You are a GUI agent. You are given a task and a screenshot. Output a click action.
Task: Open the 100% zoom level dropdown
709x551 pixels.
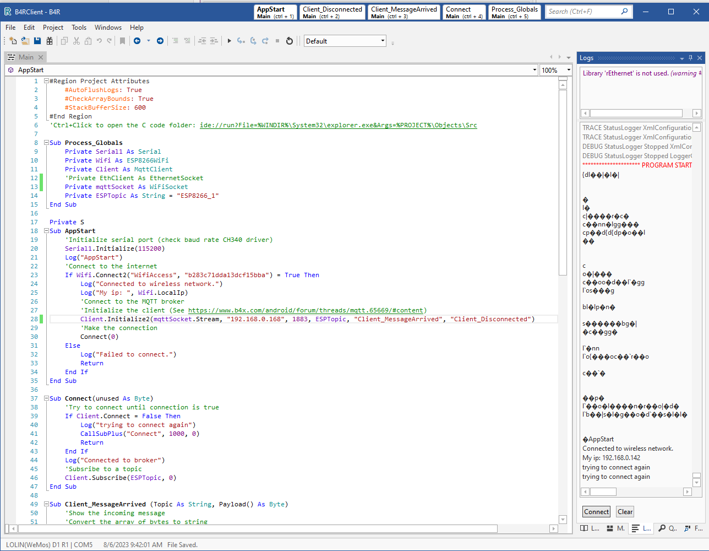[x=569, y=70]
